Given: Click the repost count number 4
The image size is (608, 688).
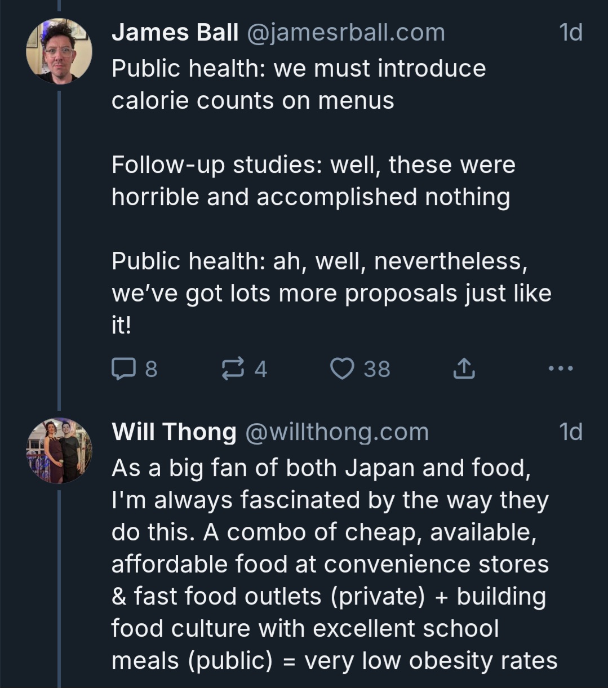Looking at the screenshot, I should [x=260, y=369].
